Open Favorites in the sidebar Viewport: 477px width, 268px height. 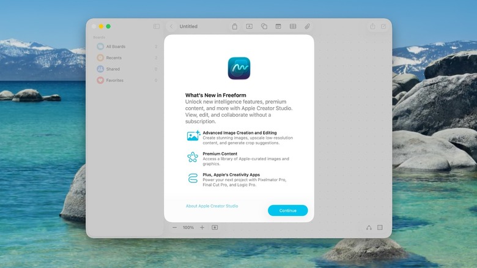(x=127, y=80)
